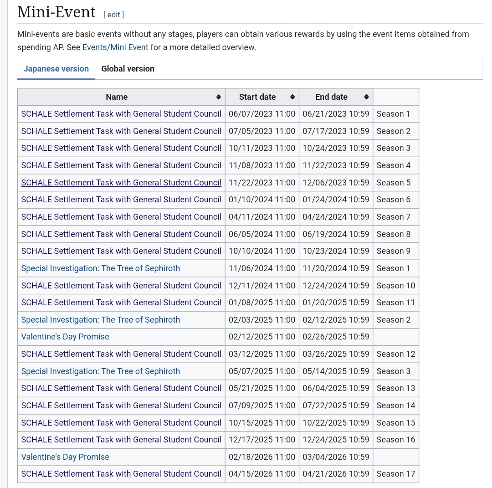The height and width of the screenshot is (488, 492).
Task: Select start date 06/07/2023 11:00 cell
Action: pyautogui.click(x=262, y=114)
